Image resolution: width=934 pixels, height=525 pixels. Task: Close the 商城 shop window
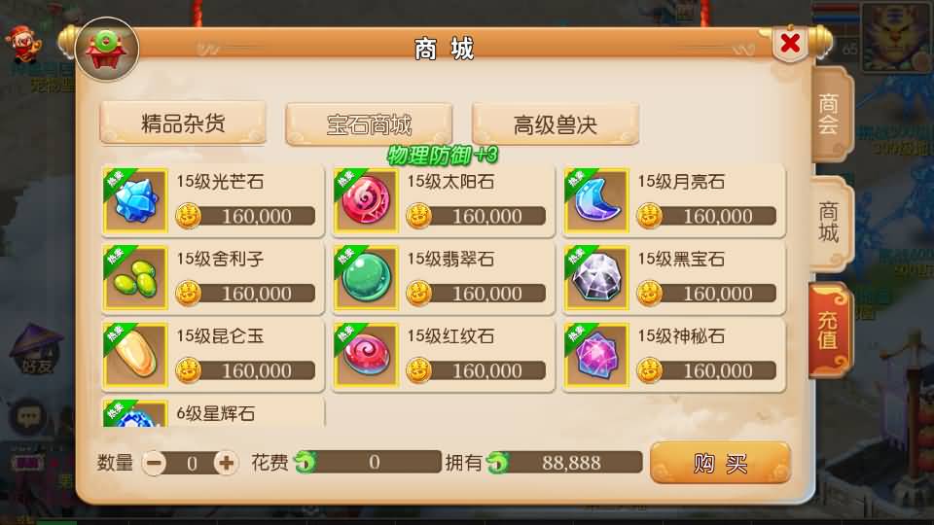(x=790, y=43)
